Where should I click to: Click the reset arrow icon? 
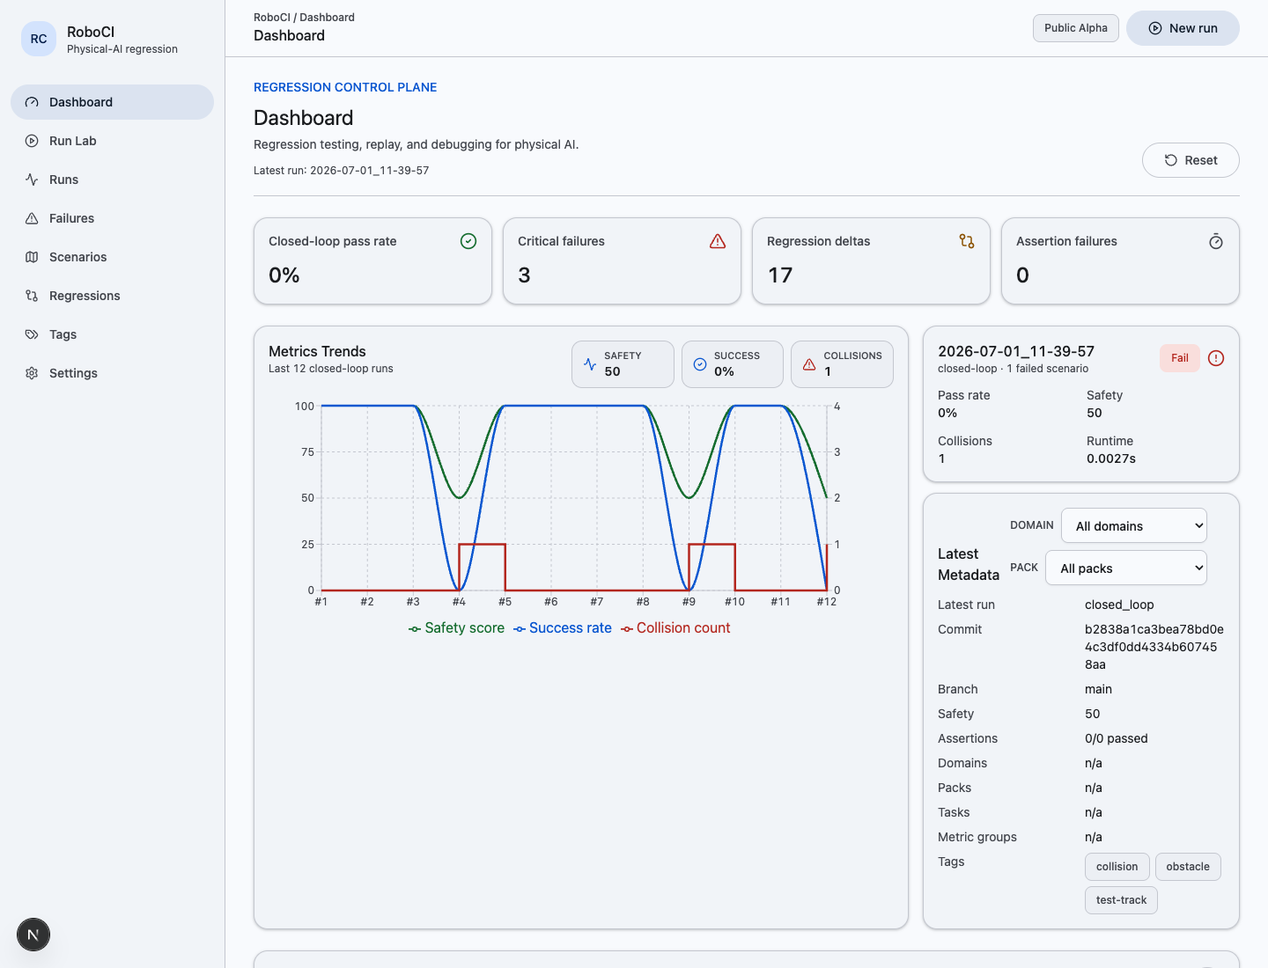1171,160
